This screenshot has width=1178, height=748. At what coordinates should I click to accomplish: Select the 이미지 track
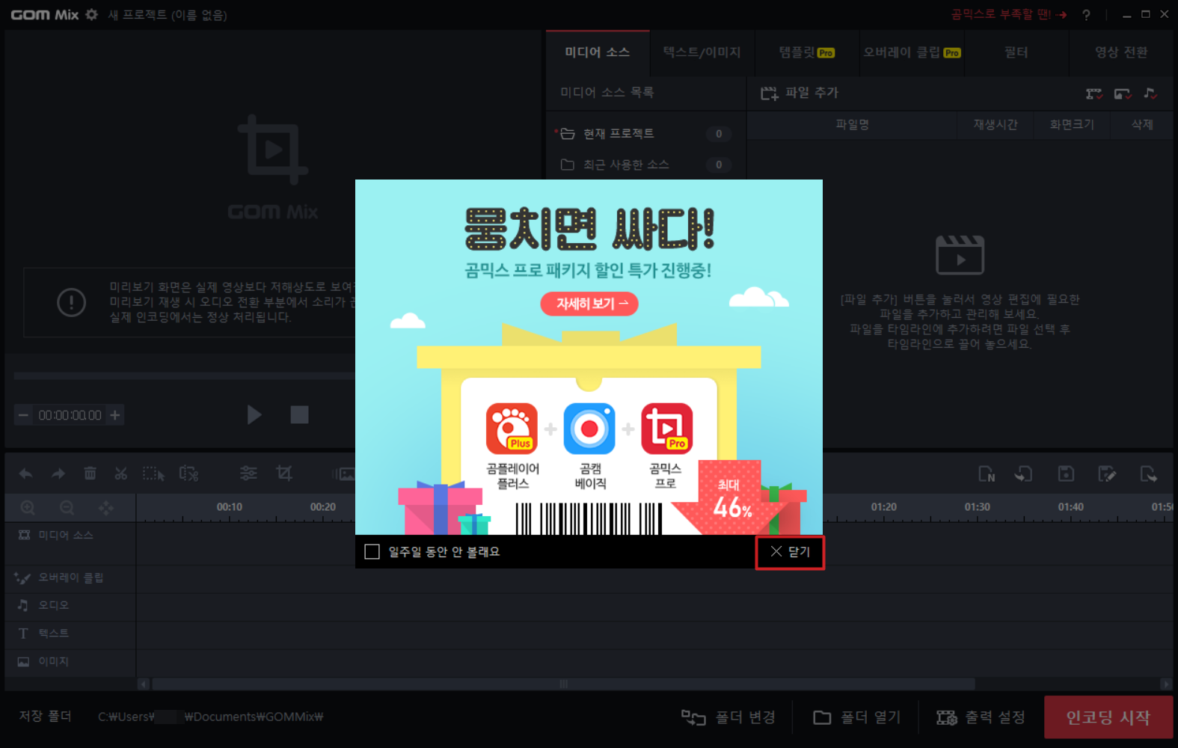70,662
